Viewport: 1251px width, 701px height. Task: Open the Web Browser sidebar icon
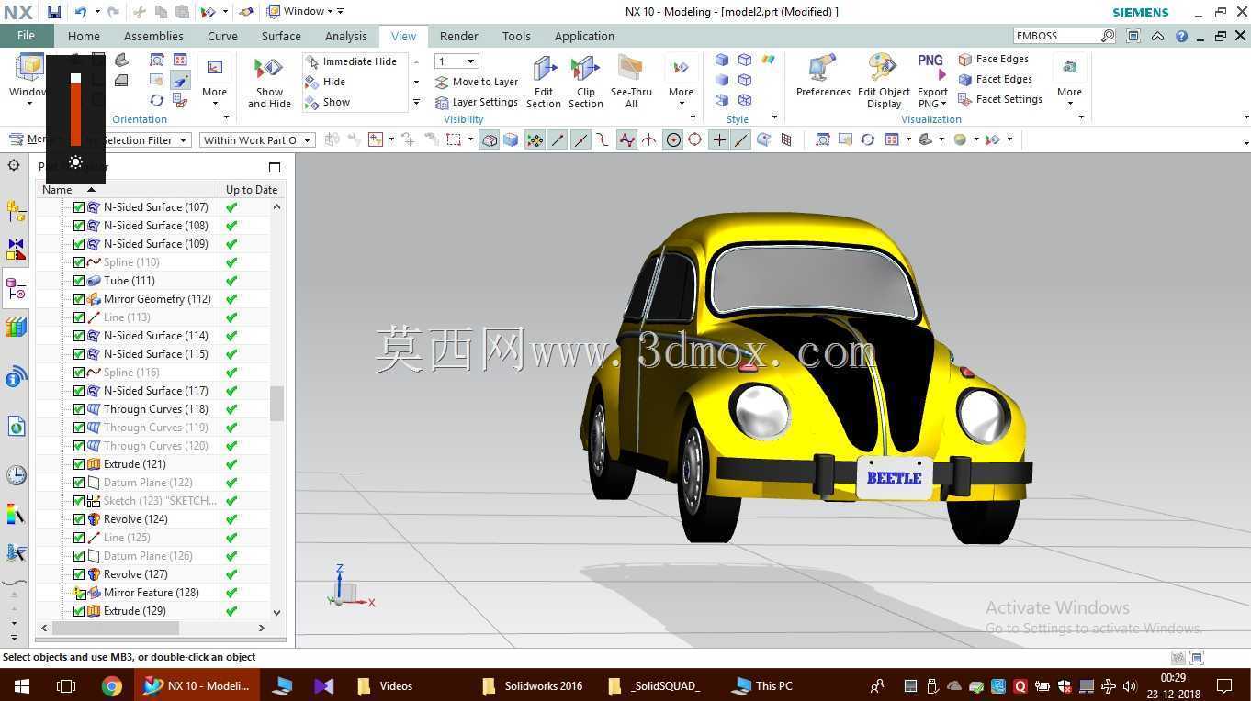tap(16, 426)
